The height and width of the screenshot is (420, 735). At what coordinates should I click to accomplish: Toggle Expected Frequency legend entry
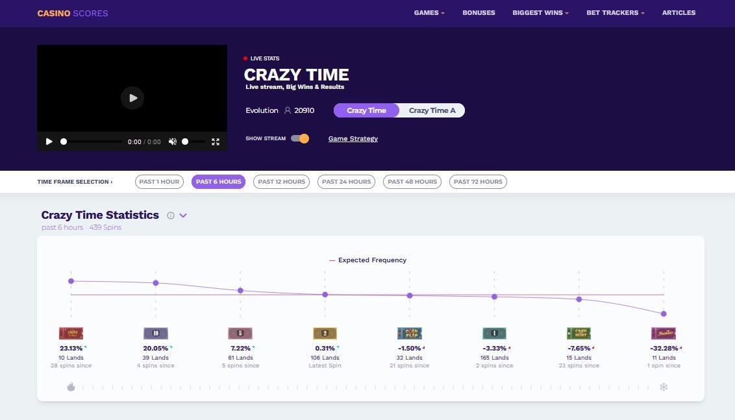[x=368, y=260]
